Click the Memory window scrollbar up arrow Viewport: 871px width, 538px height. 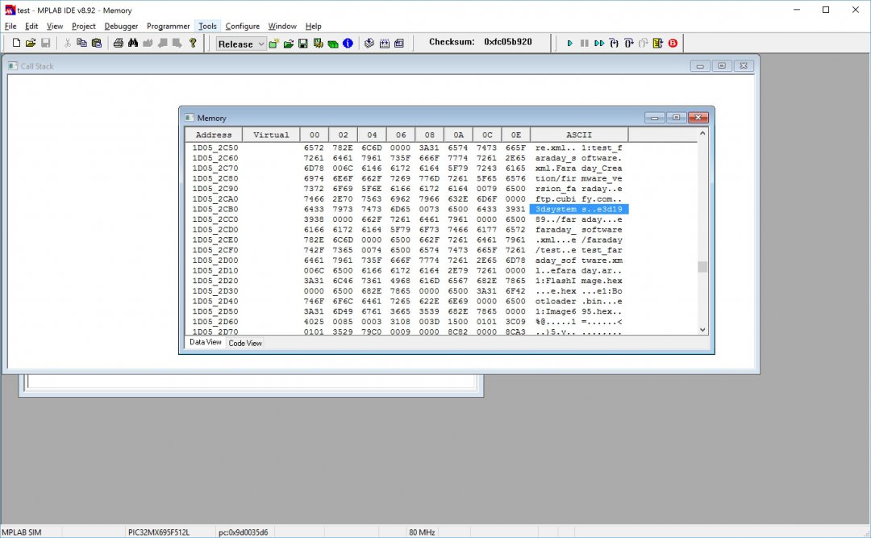(x=702, y=134)
